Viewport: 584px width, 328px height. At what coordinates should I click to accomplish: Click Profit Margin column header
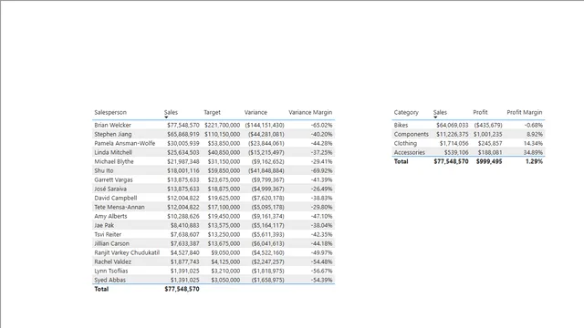pyautogui.click(x=525, y=112)
